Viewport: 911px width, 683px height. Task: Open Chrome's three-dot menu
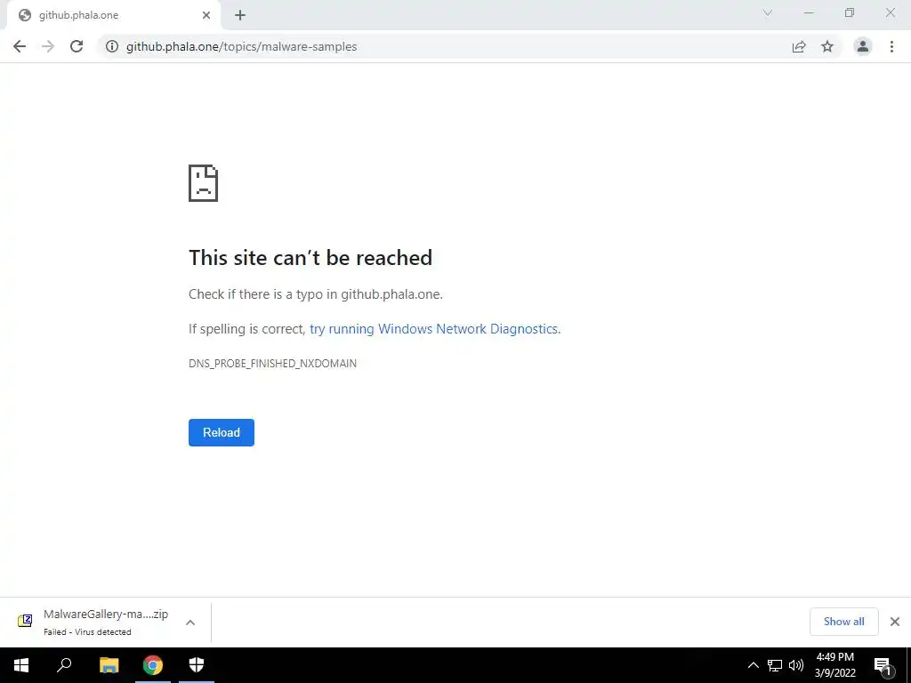(891, 46)
